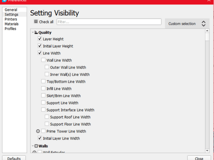The width and height of the screenshot is (214, 160).
Task: Open the Custom selection dropdown
Action: [x=187, y=24]
